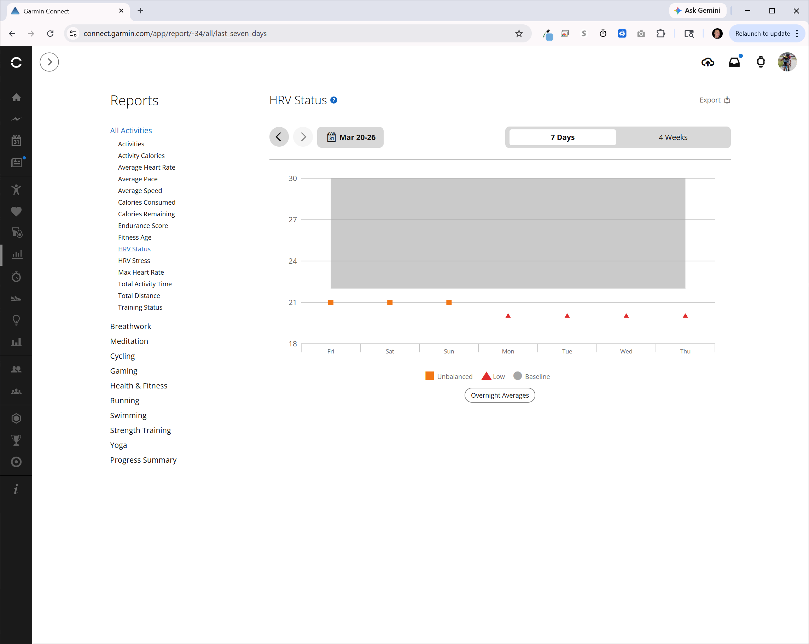This screenshot has height=644, width=809.
Task: Switch chart to 4 Weeks view
Action: coord(673,137)
